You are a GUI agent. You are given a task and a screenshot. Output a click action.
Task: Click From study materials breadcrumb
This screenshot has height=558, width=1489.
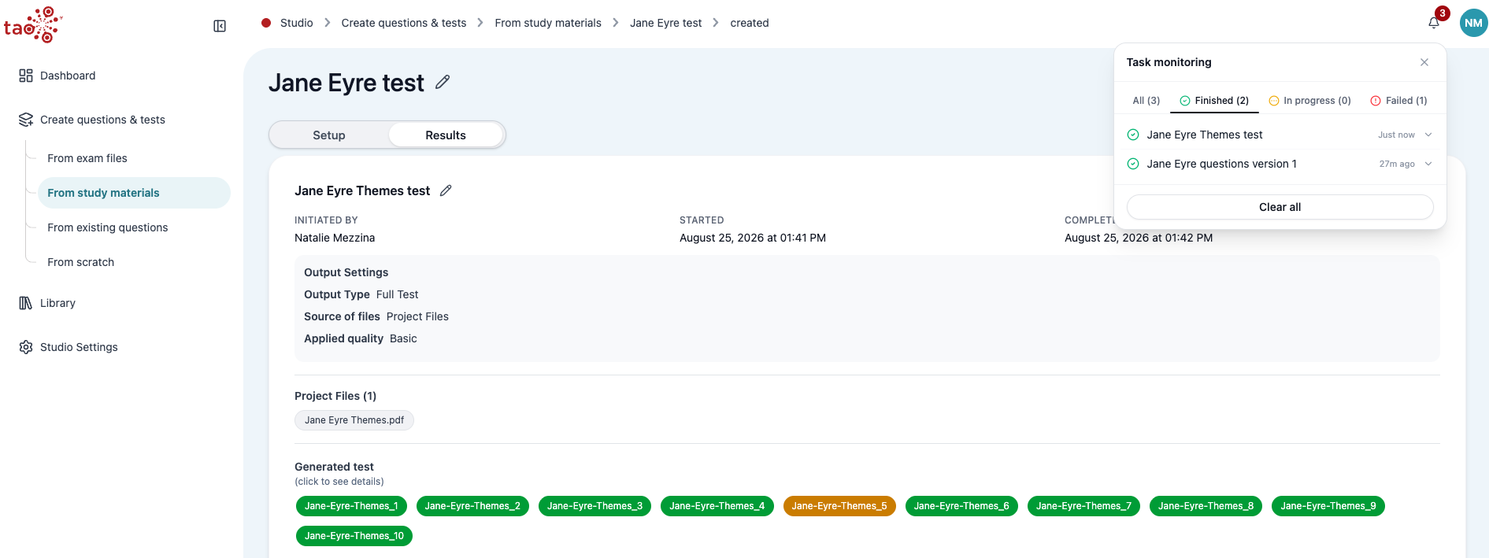[x=548, y=23]
